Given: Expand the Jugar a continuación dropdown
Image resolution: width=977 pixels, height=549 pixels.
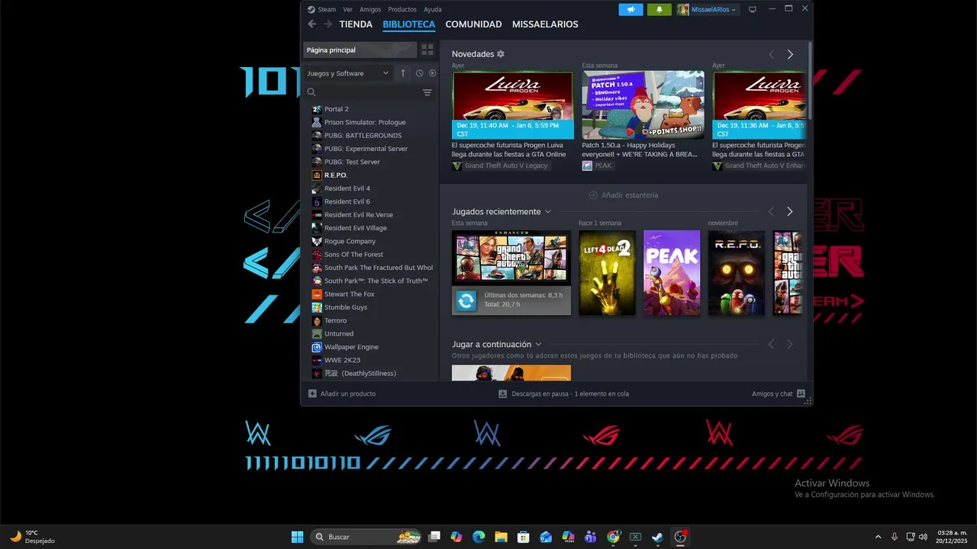Looking at the screenshot, I should [538, 345].
